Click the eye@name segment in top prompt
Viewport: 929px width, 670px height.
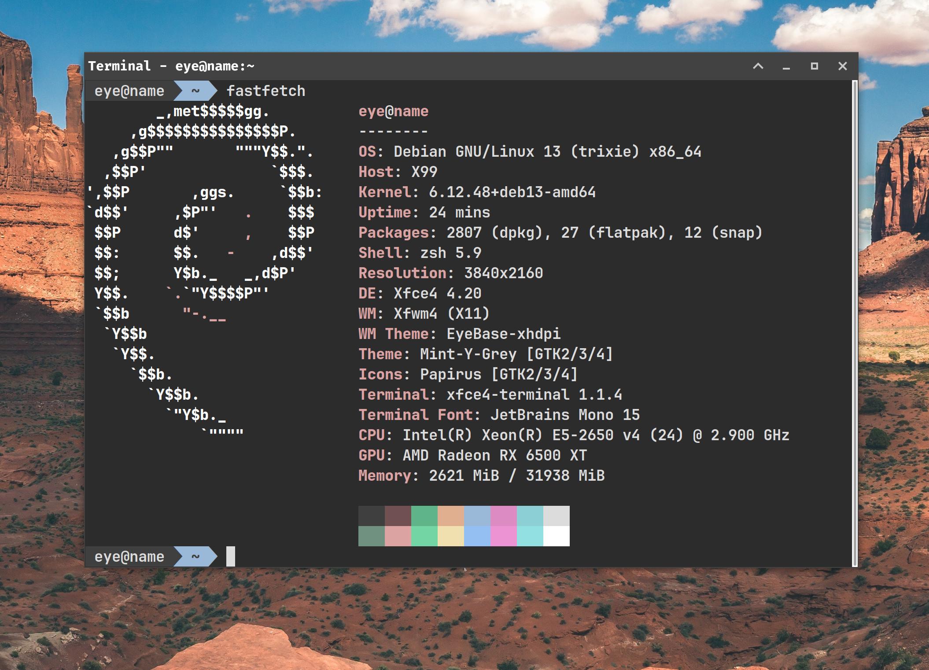[x=129, y=91]
